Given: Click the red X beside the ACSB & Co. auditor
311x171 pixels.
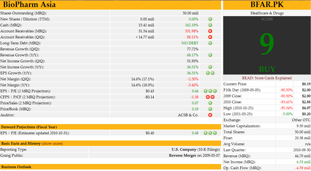Looking at the screenshot, I should [x=210, y=115].
